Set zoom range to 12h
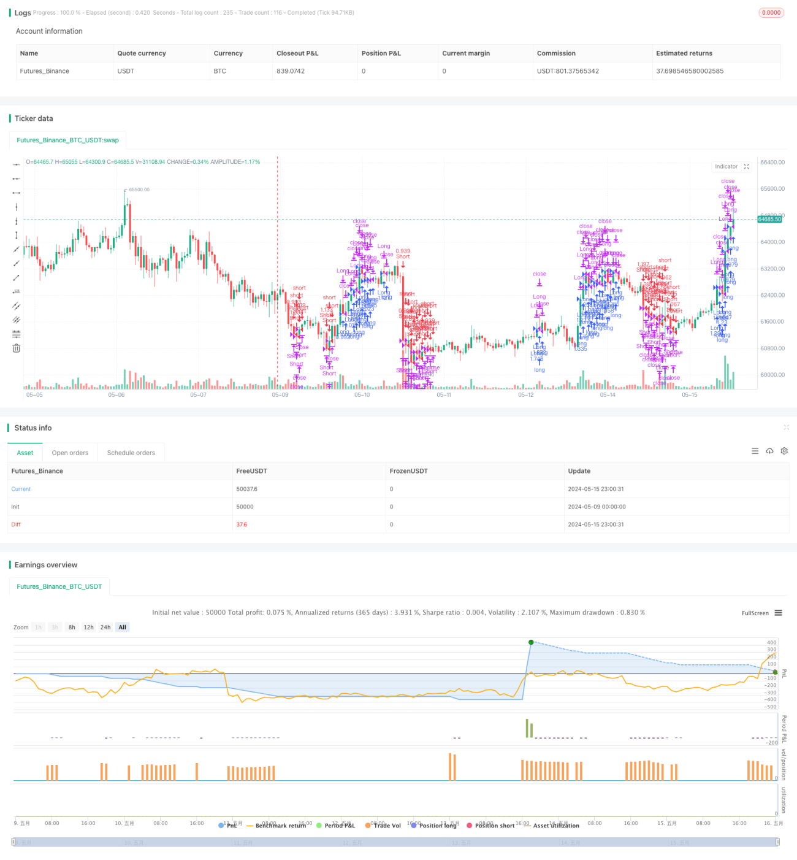Screen dimensions: 797x860 (89, 627)
